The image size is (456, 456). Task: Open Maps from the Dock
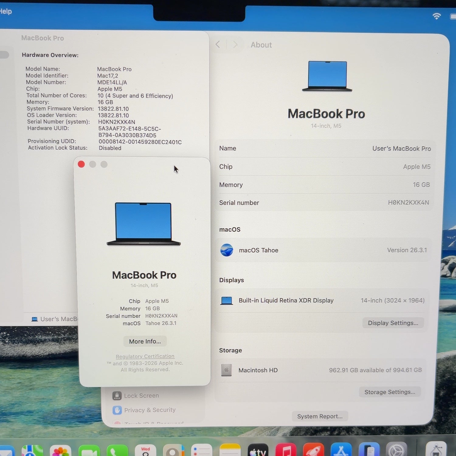pyautogui.click(x=32, y=450)
